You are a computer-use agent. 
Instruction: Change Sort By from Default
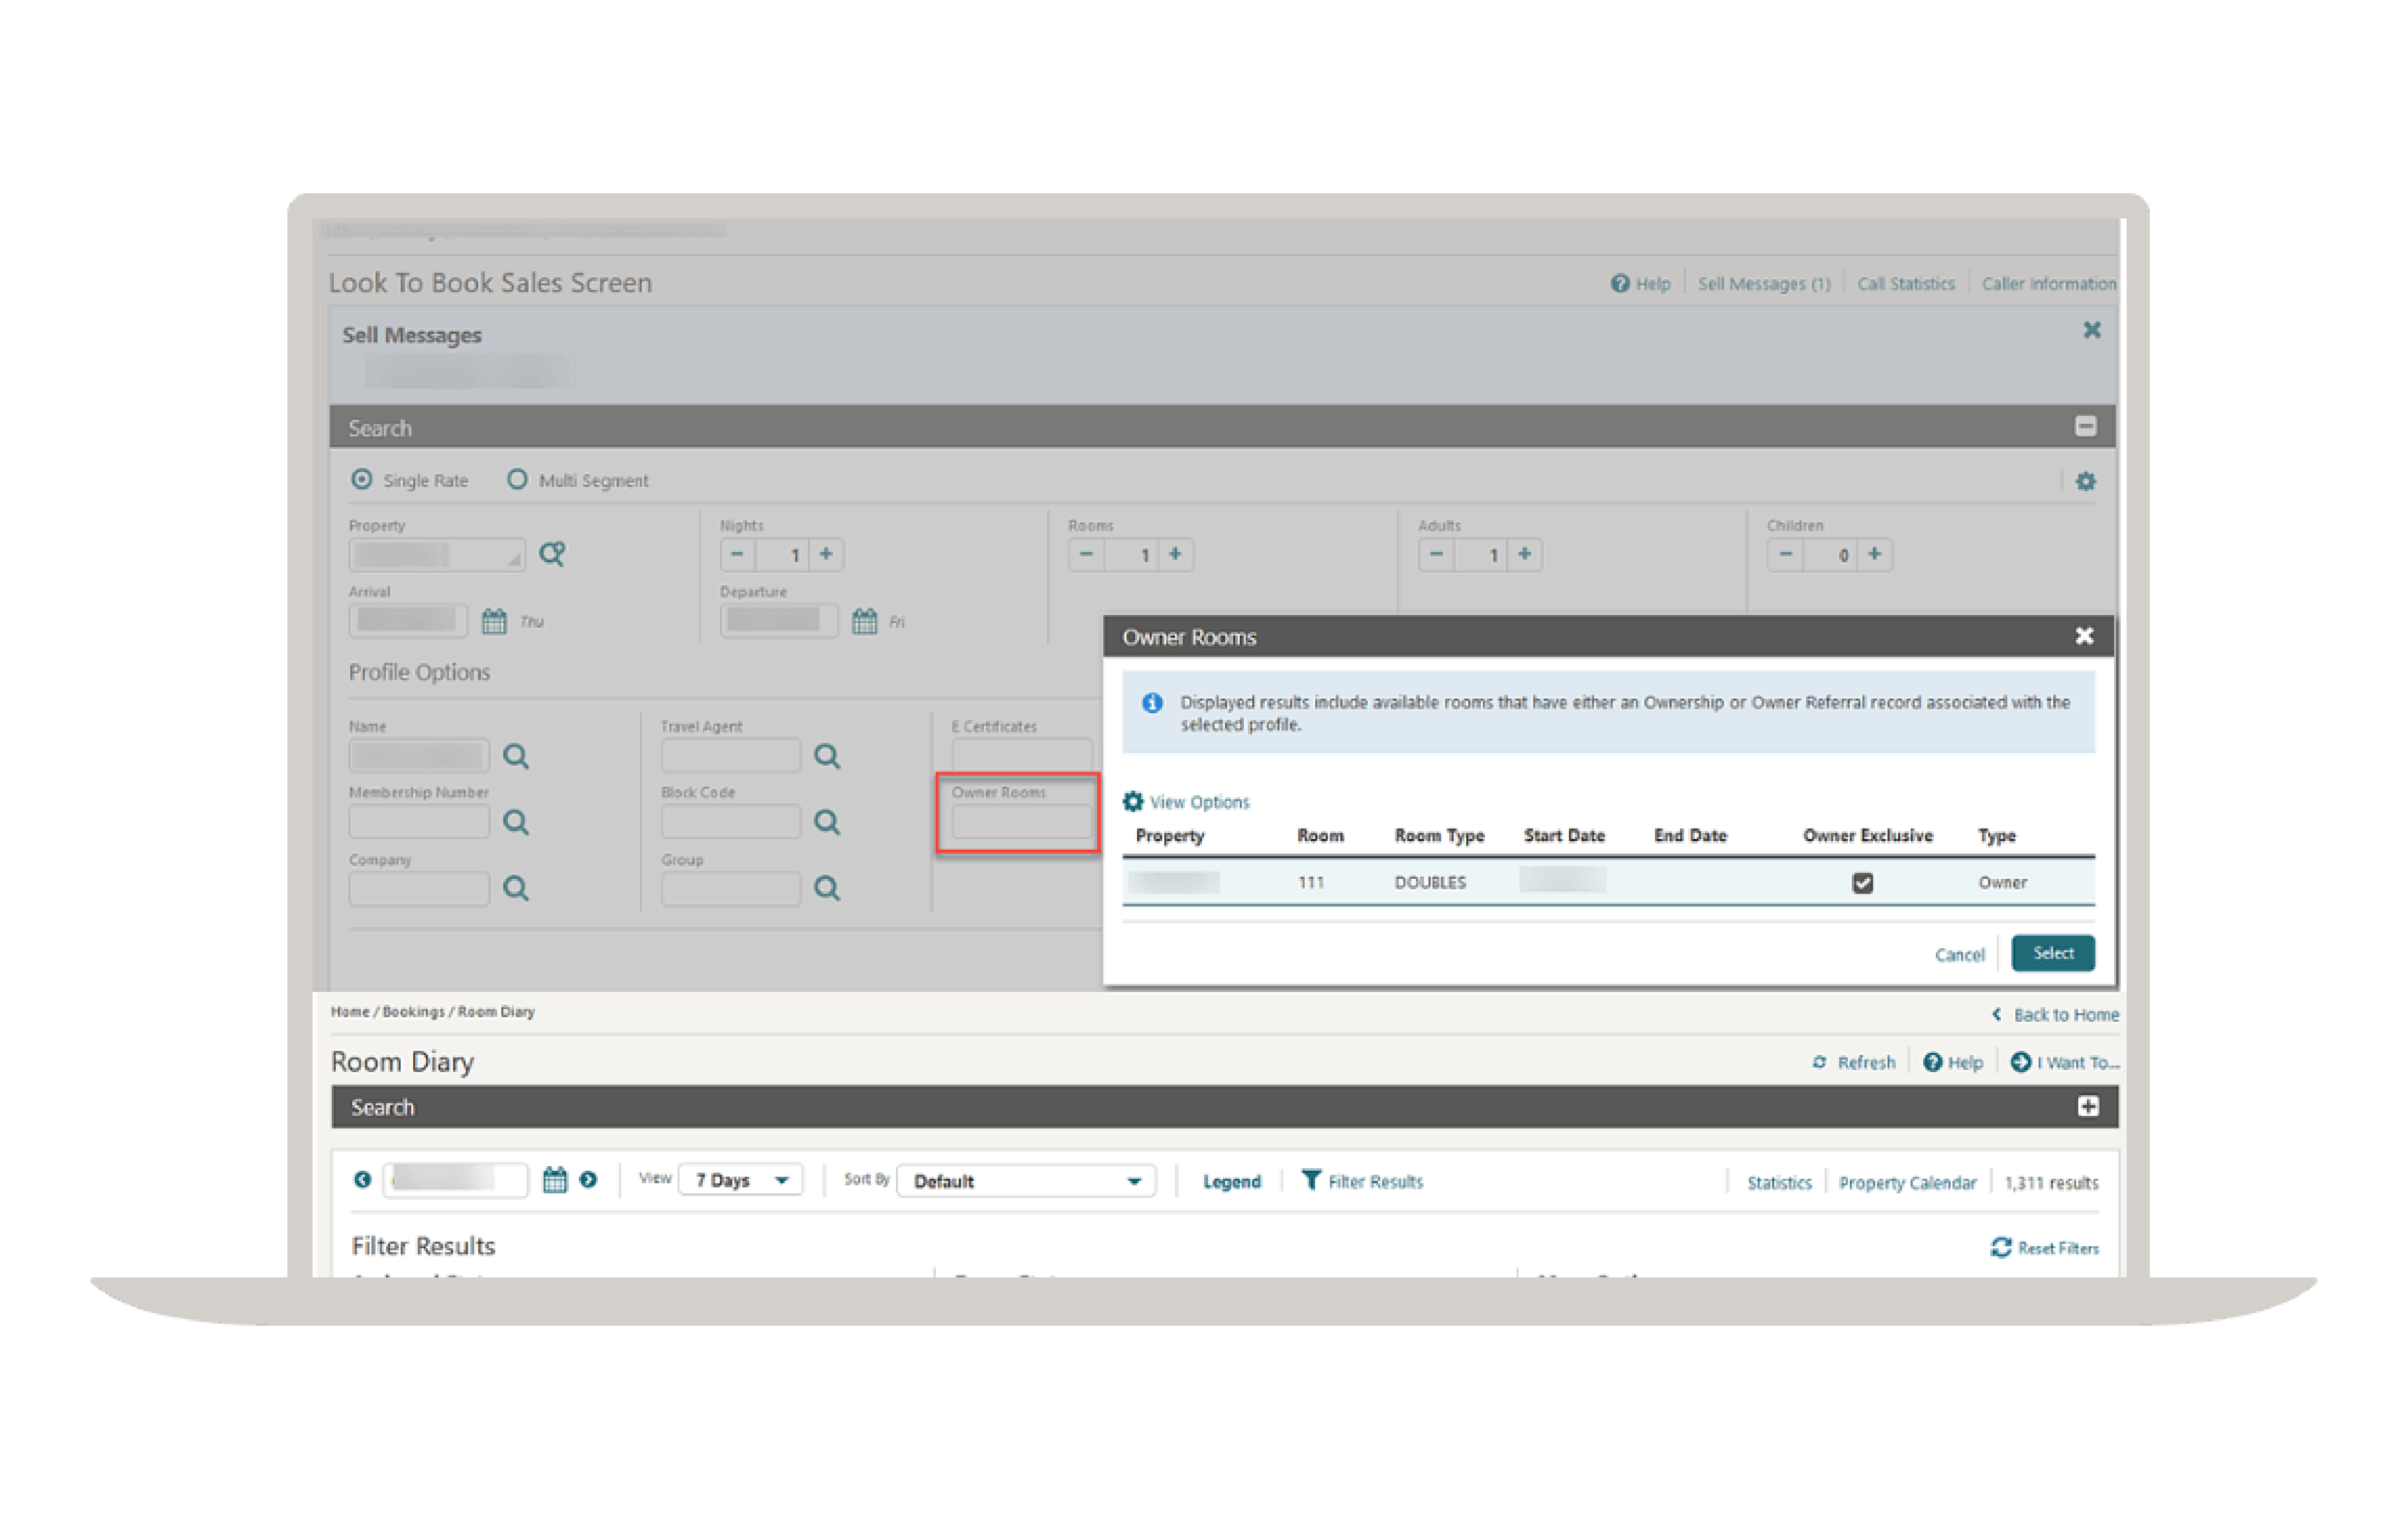[x=1024, y=1181]
